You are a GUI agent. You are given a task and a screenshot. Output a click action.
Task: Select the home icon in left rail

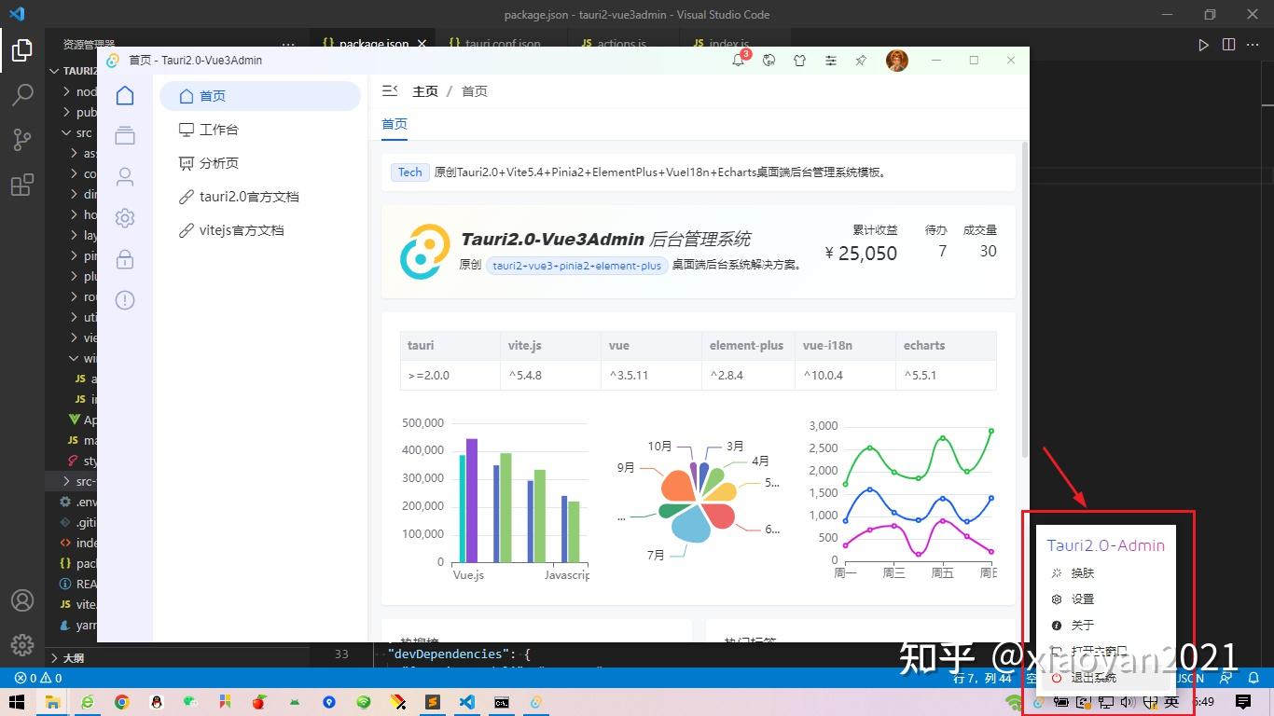click(125, 94)
